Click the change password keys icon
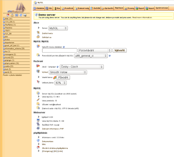The height and width of the screenshot is (157, 174). [x=38, y=32]
